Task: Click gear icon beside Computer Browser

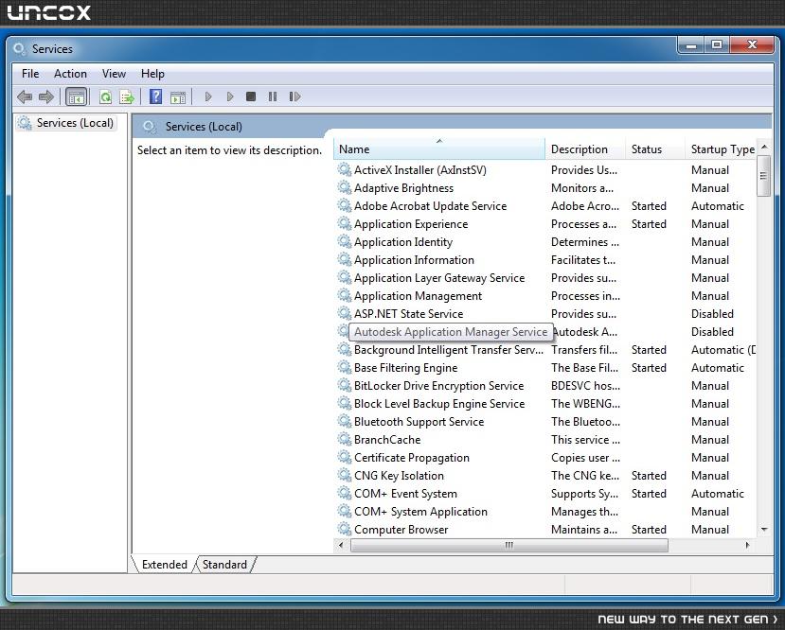Action: point(344,529)
